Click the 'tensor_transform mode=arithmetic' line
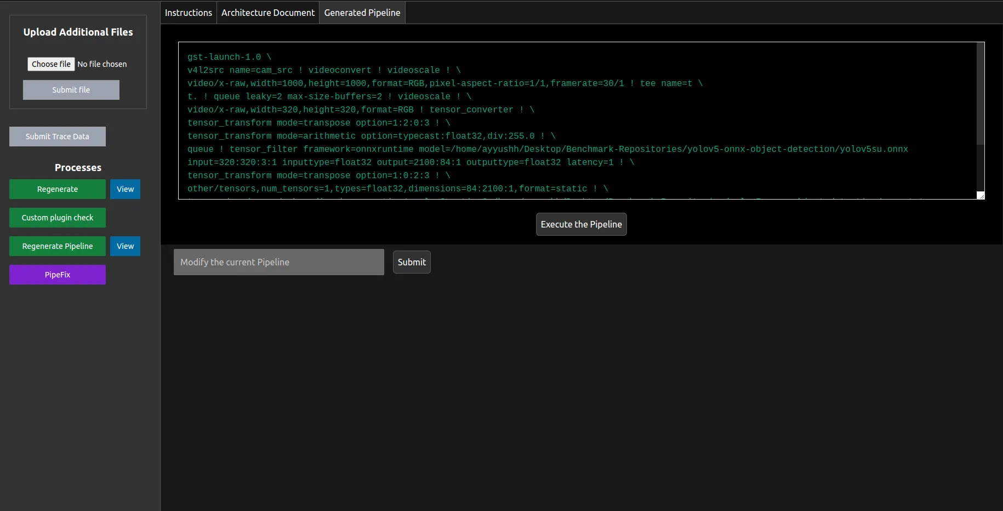1003x511 pixels. pyautogui.click(x=371, y=136)
